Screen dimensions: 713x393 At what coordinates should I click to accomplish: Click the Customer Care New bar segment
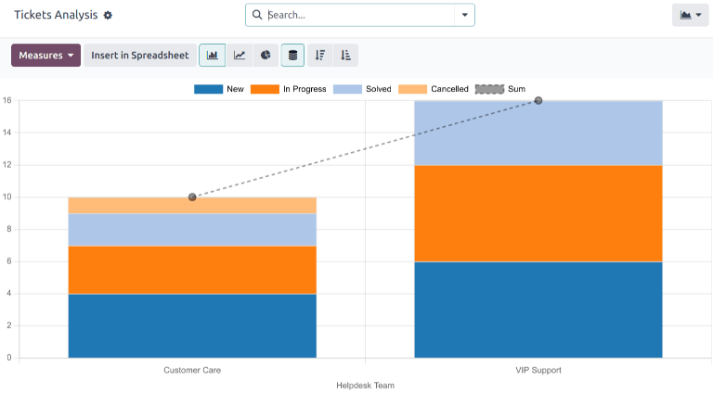192,325
